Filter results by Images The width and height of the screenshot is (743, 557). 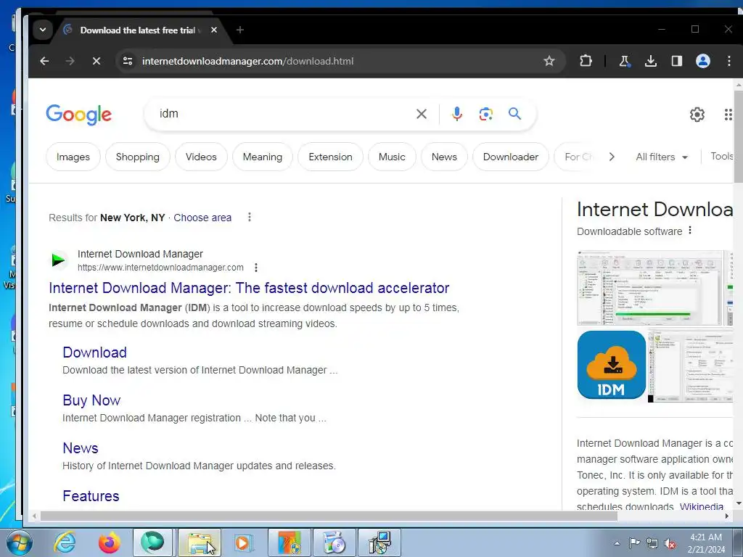(x=73, y=157)
